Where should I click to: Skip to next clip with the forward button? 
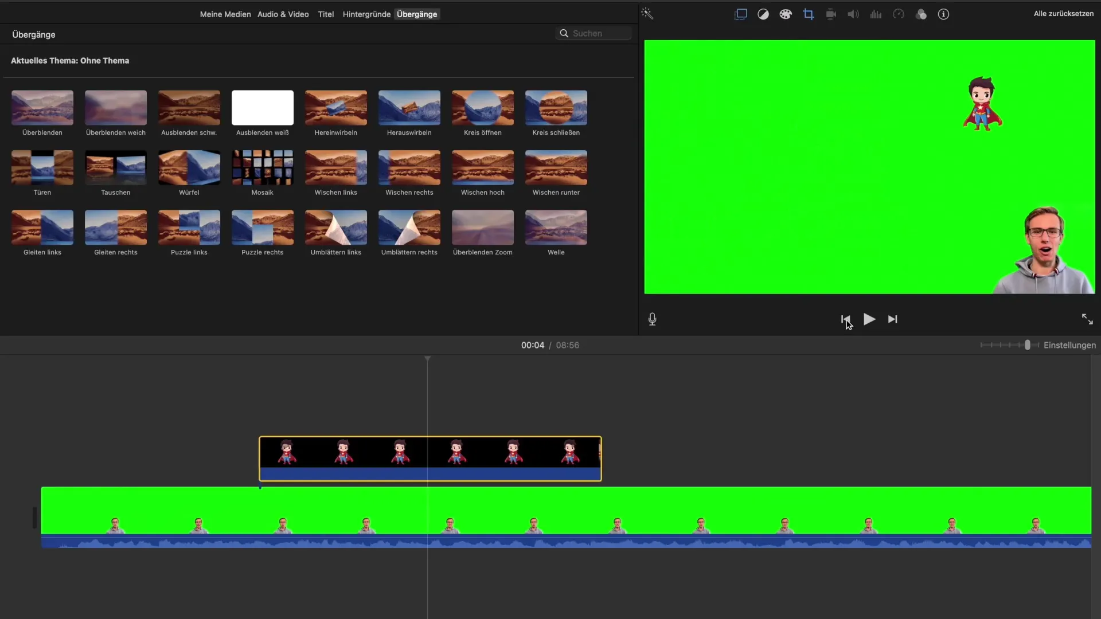(x=893, y=319)
